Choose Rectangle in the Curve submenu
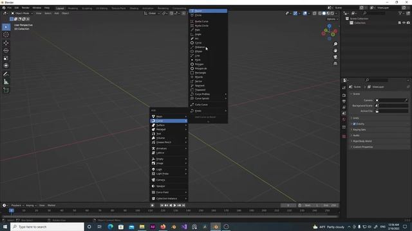This screenshot has height=231, width=412. click(208, 73)
